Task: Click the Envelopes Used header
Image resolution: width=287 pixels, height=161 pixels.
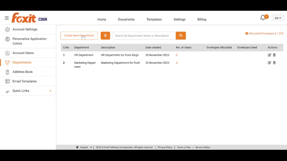Action: 247,47
